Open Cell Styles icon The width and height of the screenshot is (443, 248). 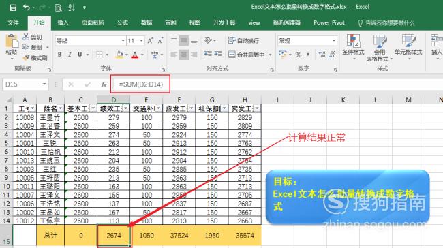click(x=408, y=41)
